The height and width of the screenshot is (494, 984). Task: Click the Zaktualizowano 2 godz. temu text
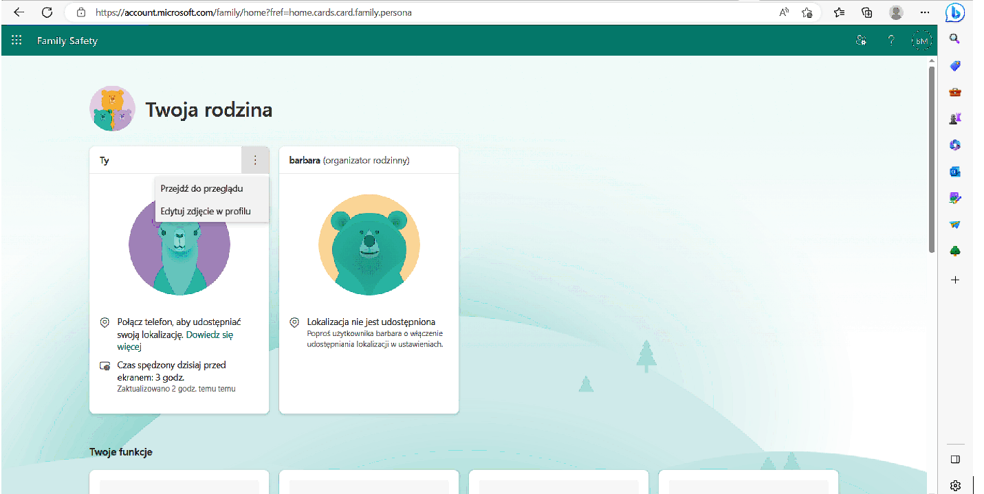click(176, 389)
